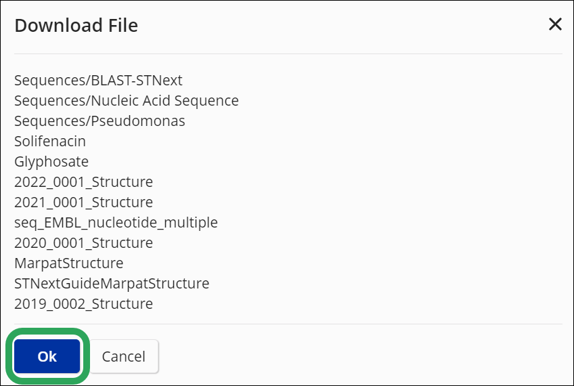Select the Sequences/BLAST-STNext entry
Image resolution: width=574 pixels, height=386 pixels.
click(x=98, y=81)
